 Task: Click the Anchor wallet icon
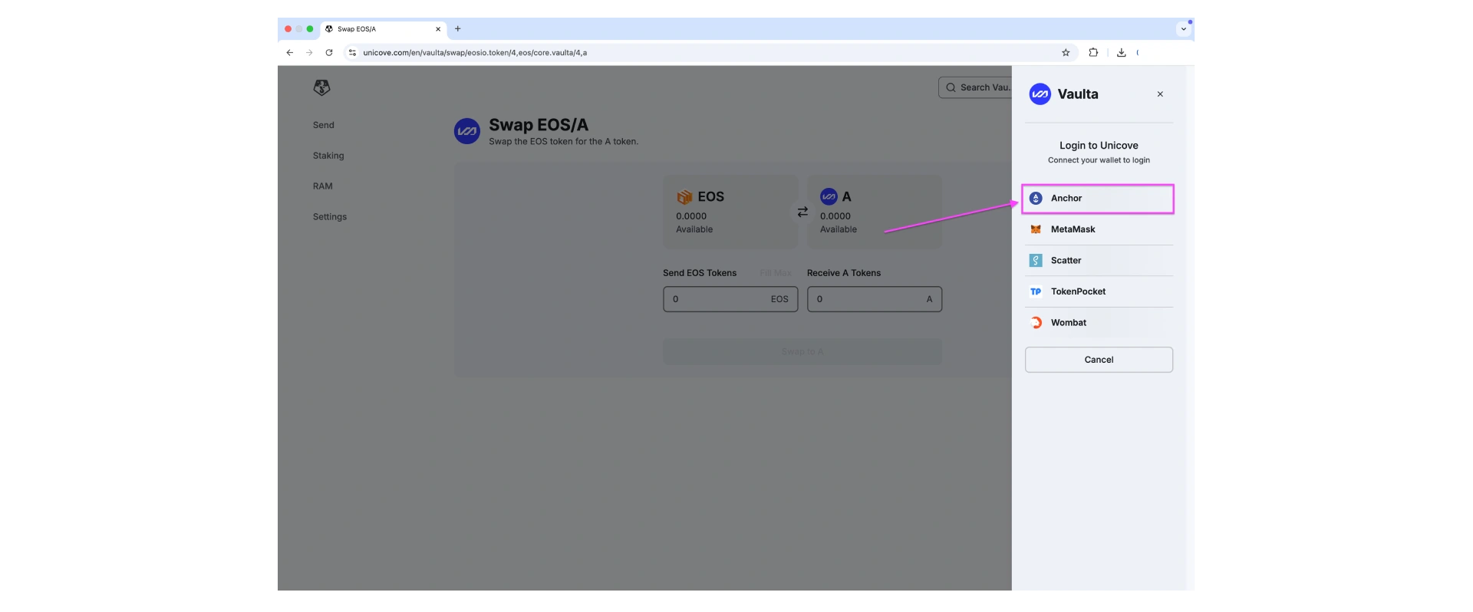pos(1036,199)
